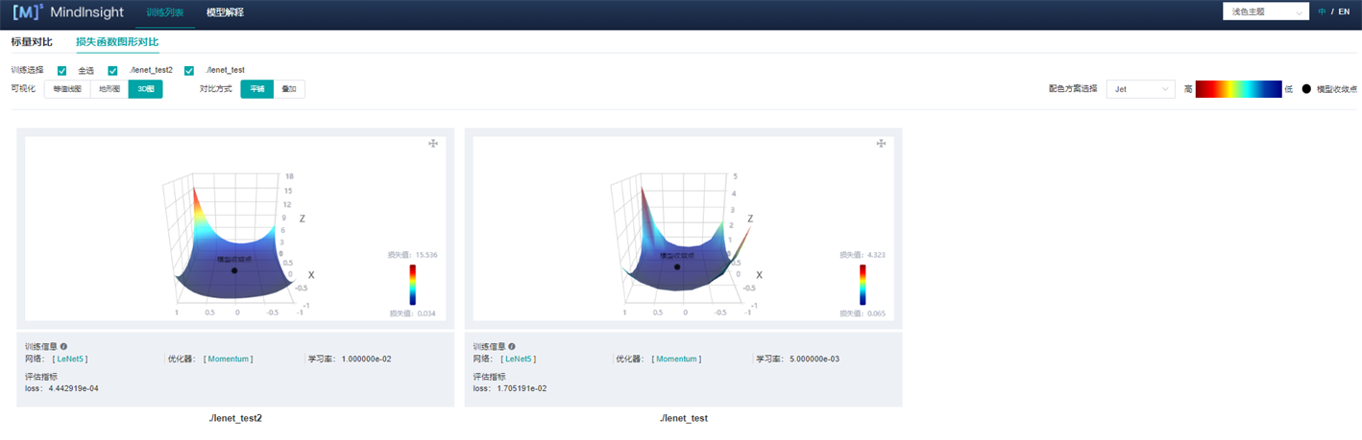Click black convergence point on lenet_test surface
This screenshot has width=1362, height=440.
tap(677, 266)
